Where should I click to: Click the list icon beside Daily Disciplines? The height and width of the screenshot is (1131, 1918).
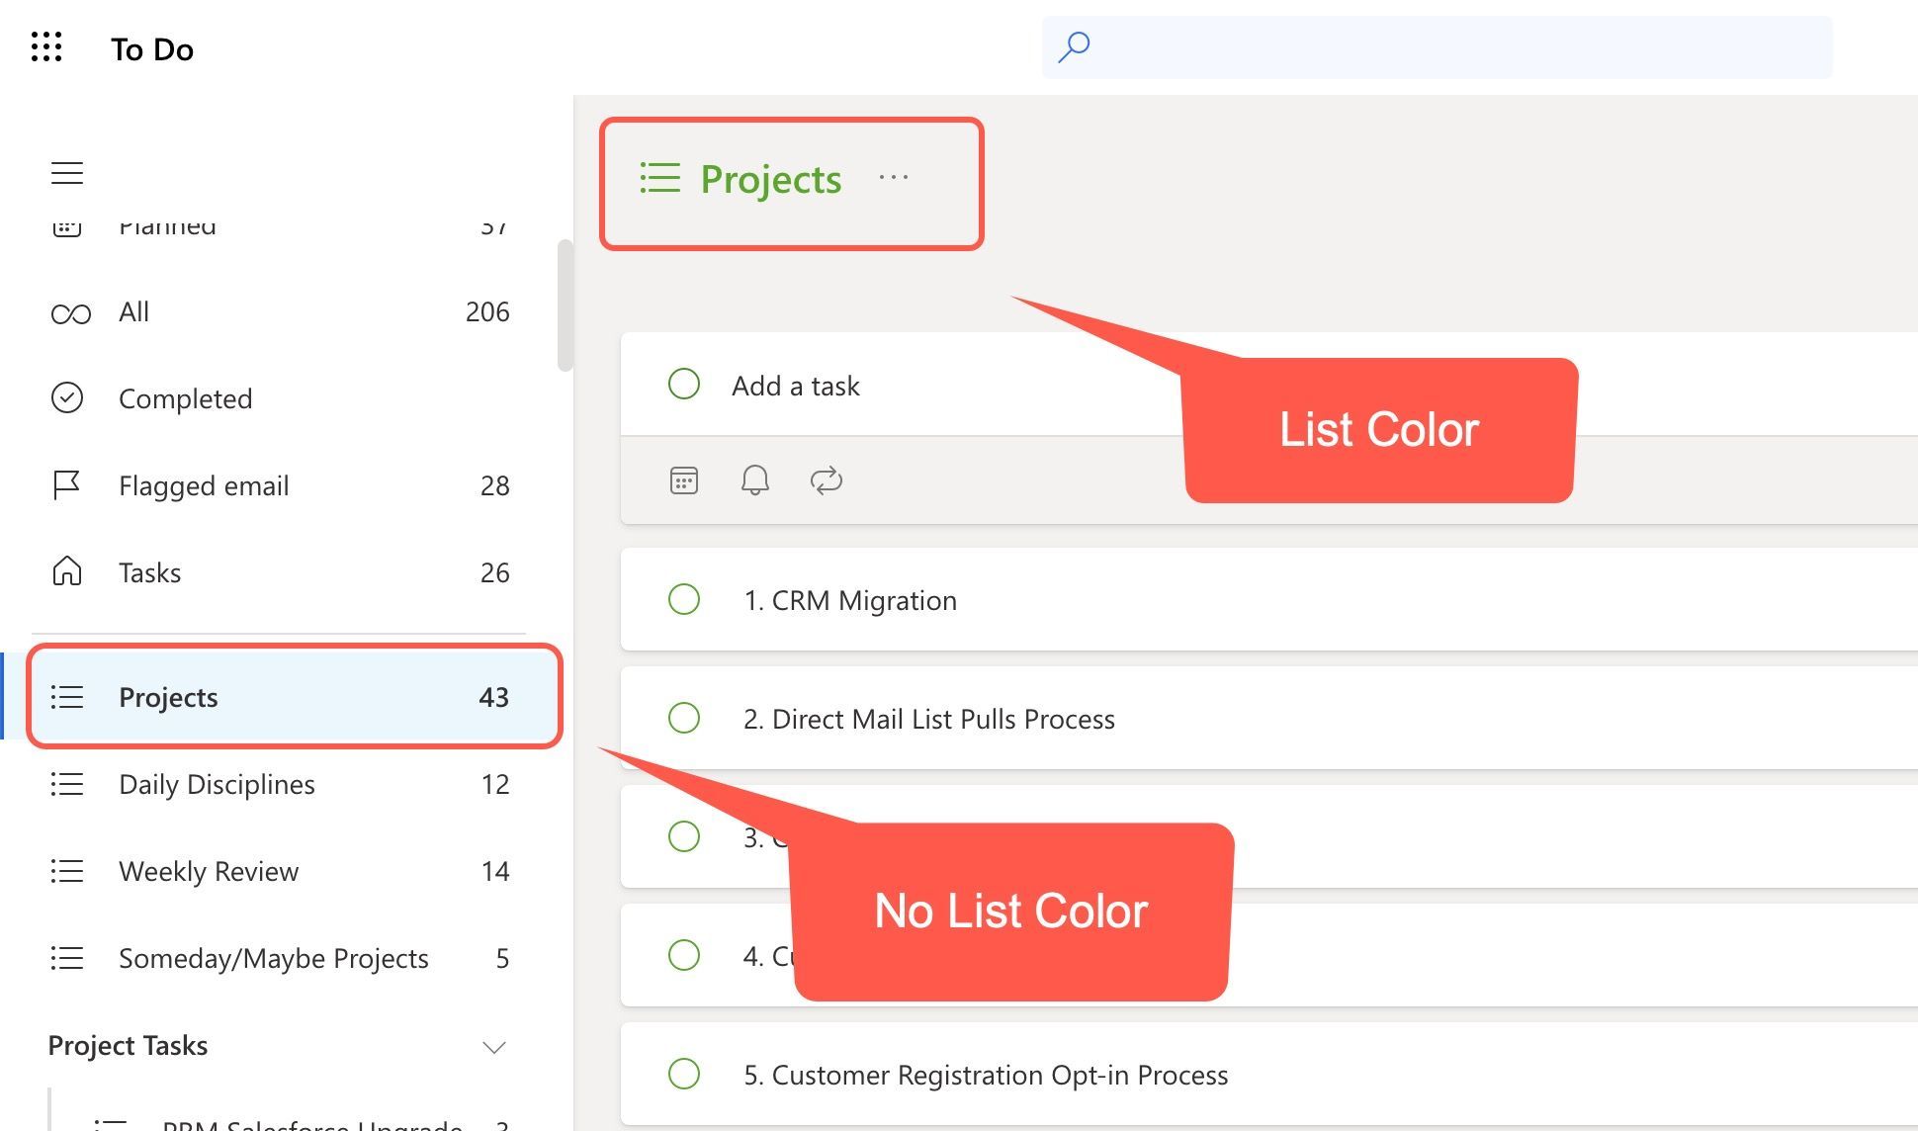67,784
